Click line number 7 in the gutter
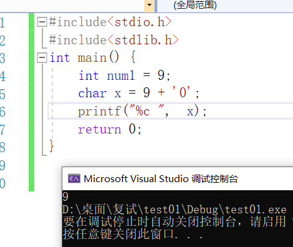 pos(2,130)
